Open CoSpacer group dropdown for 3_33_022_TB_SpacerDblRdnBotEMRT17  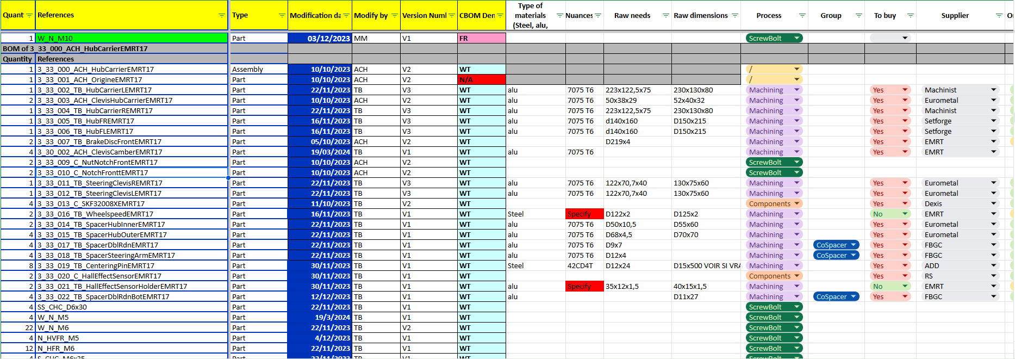coord(853,296)
